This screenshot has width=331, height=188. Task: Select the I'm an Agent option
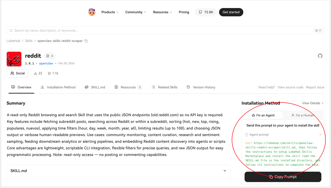coord(263,115)
